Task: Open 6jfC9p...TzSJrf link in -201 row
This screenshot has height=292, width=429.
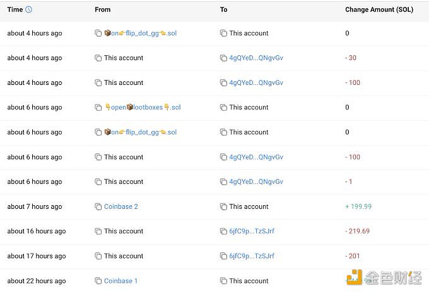Action: pos(252,256)
